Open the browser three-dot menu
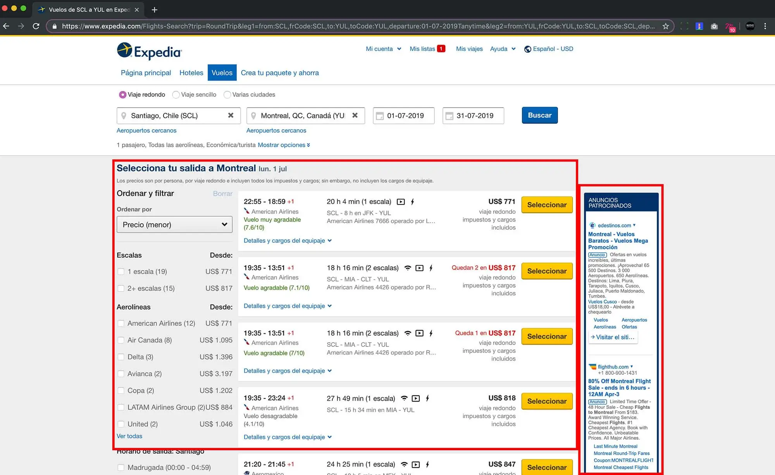The height and width of the screenshot is (475, 775). point(765,26)
